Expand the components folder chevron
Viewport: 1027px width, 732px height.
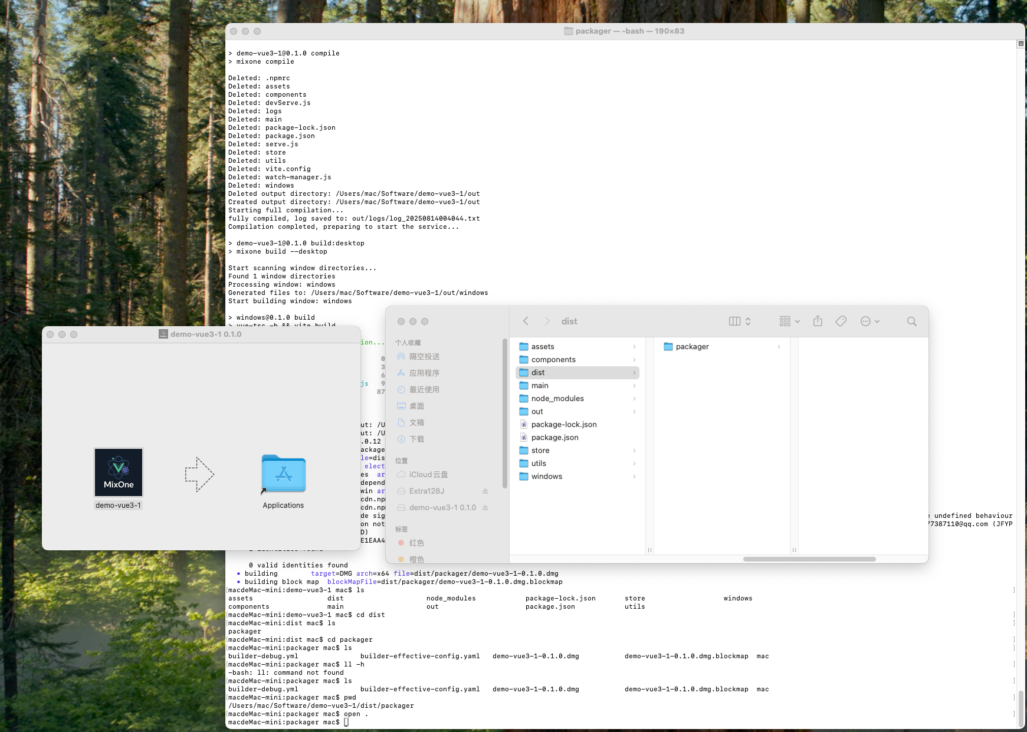pos(634,359)
